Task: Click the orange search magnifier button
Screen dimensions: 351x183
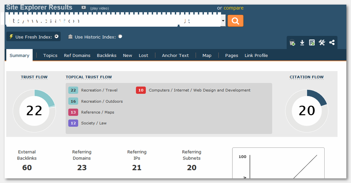Action: point(235,21)
